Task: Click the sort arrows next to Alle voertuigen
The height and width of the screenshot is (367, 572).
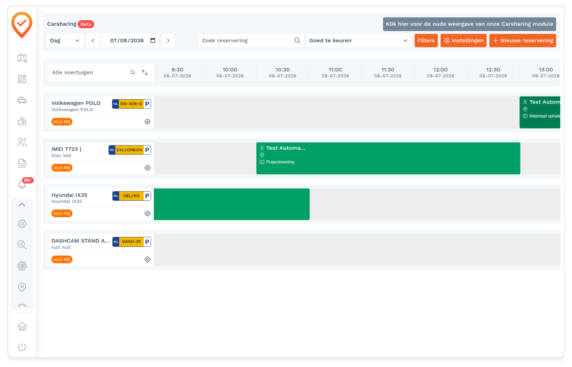Action: click(145, 73)
